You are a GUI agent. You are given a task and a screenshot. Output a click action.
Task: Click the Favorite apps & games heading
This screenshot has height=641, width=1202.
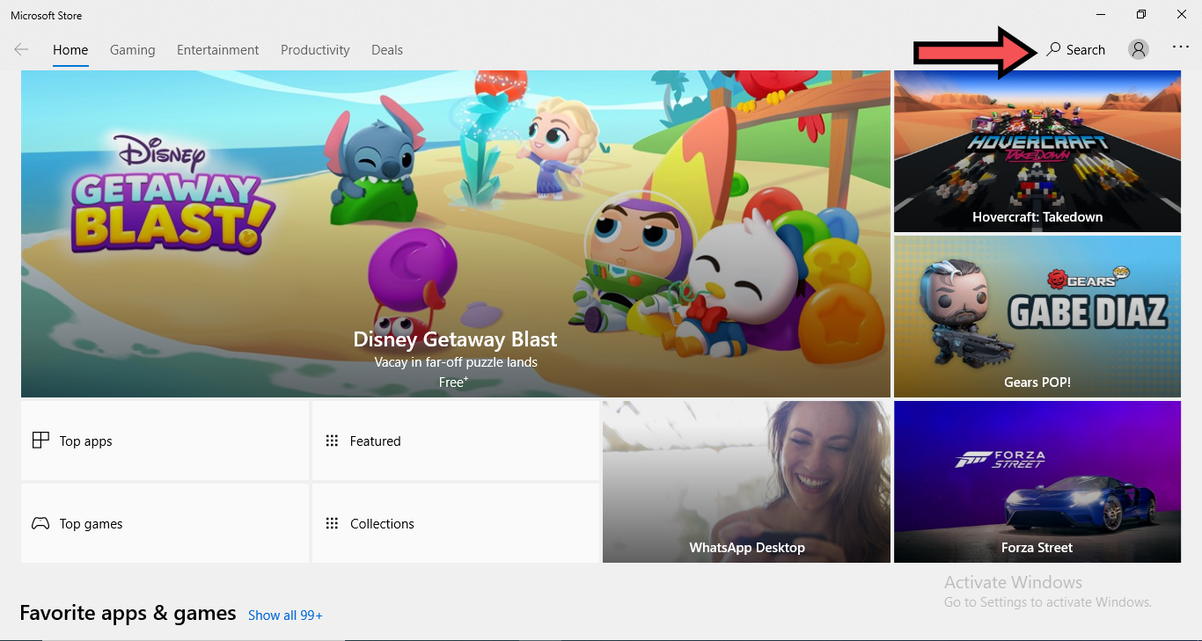point(128,613)
